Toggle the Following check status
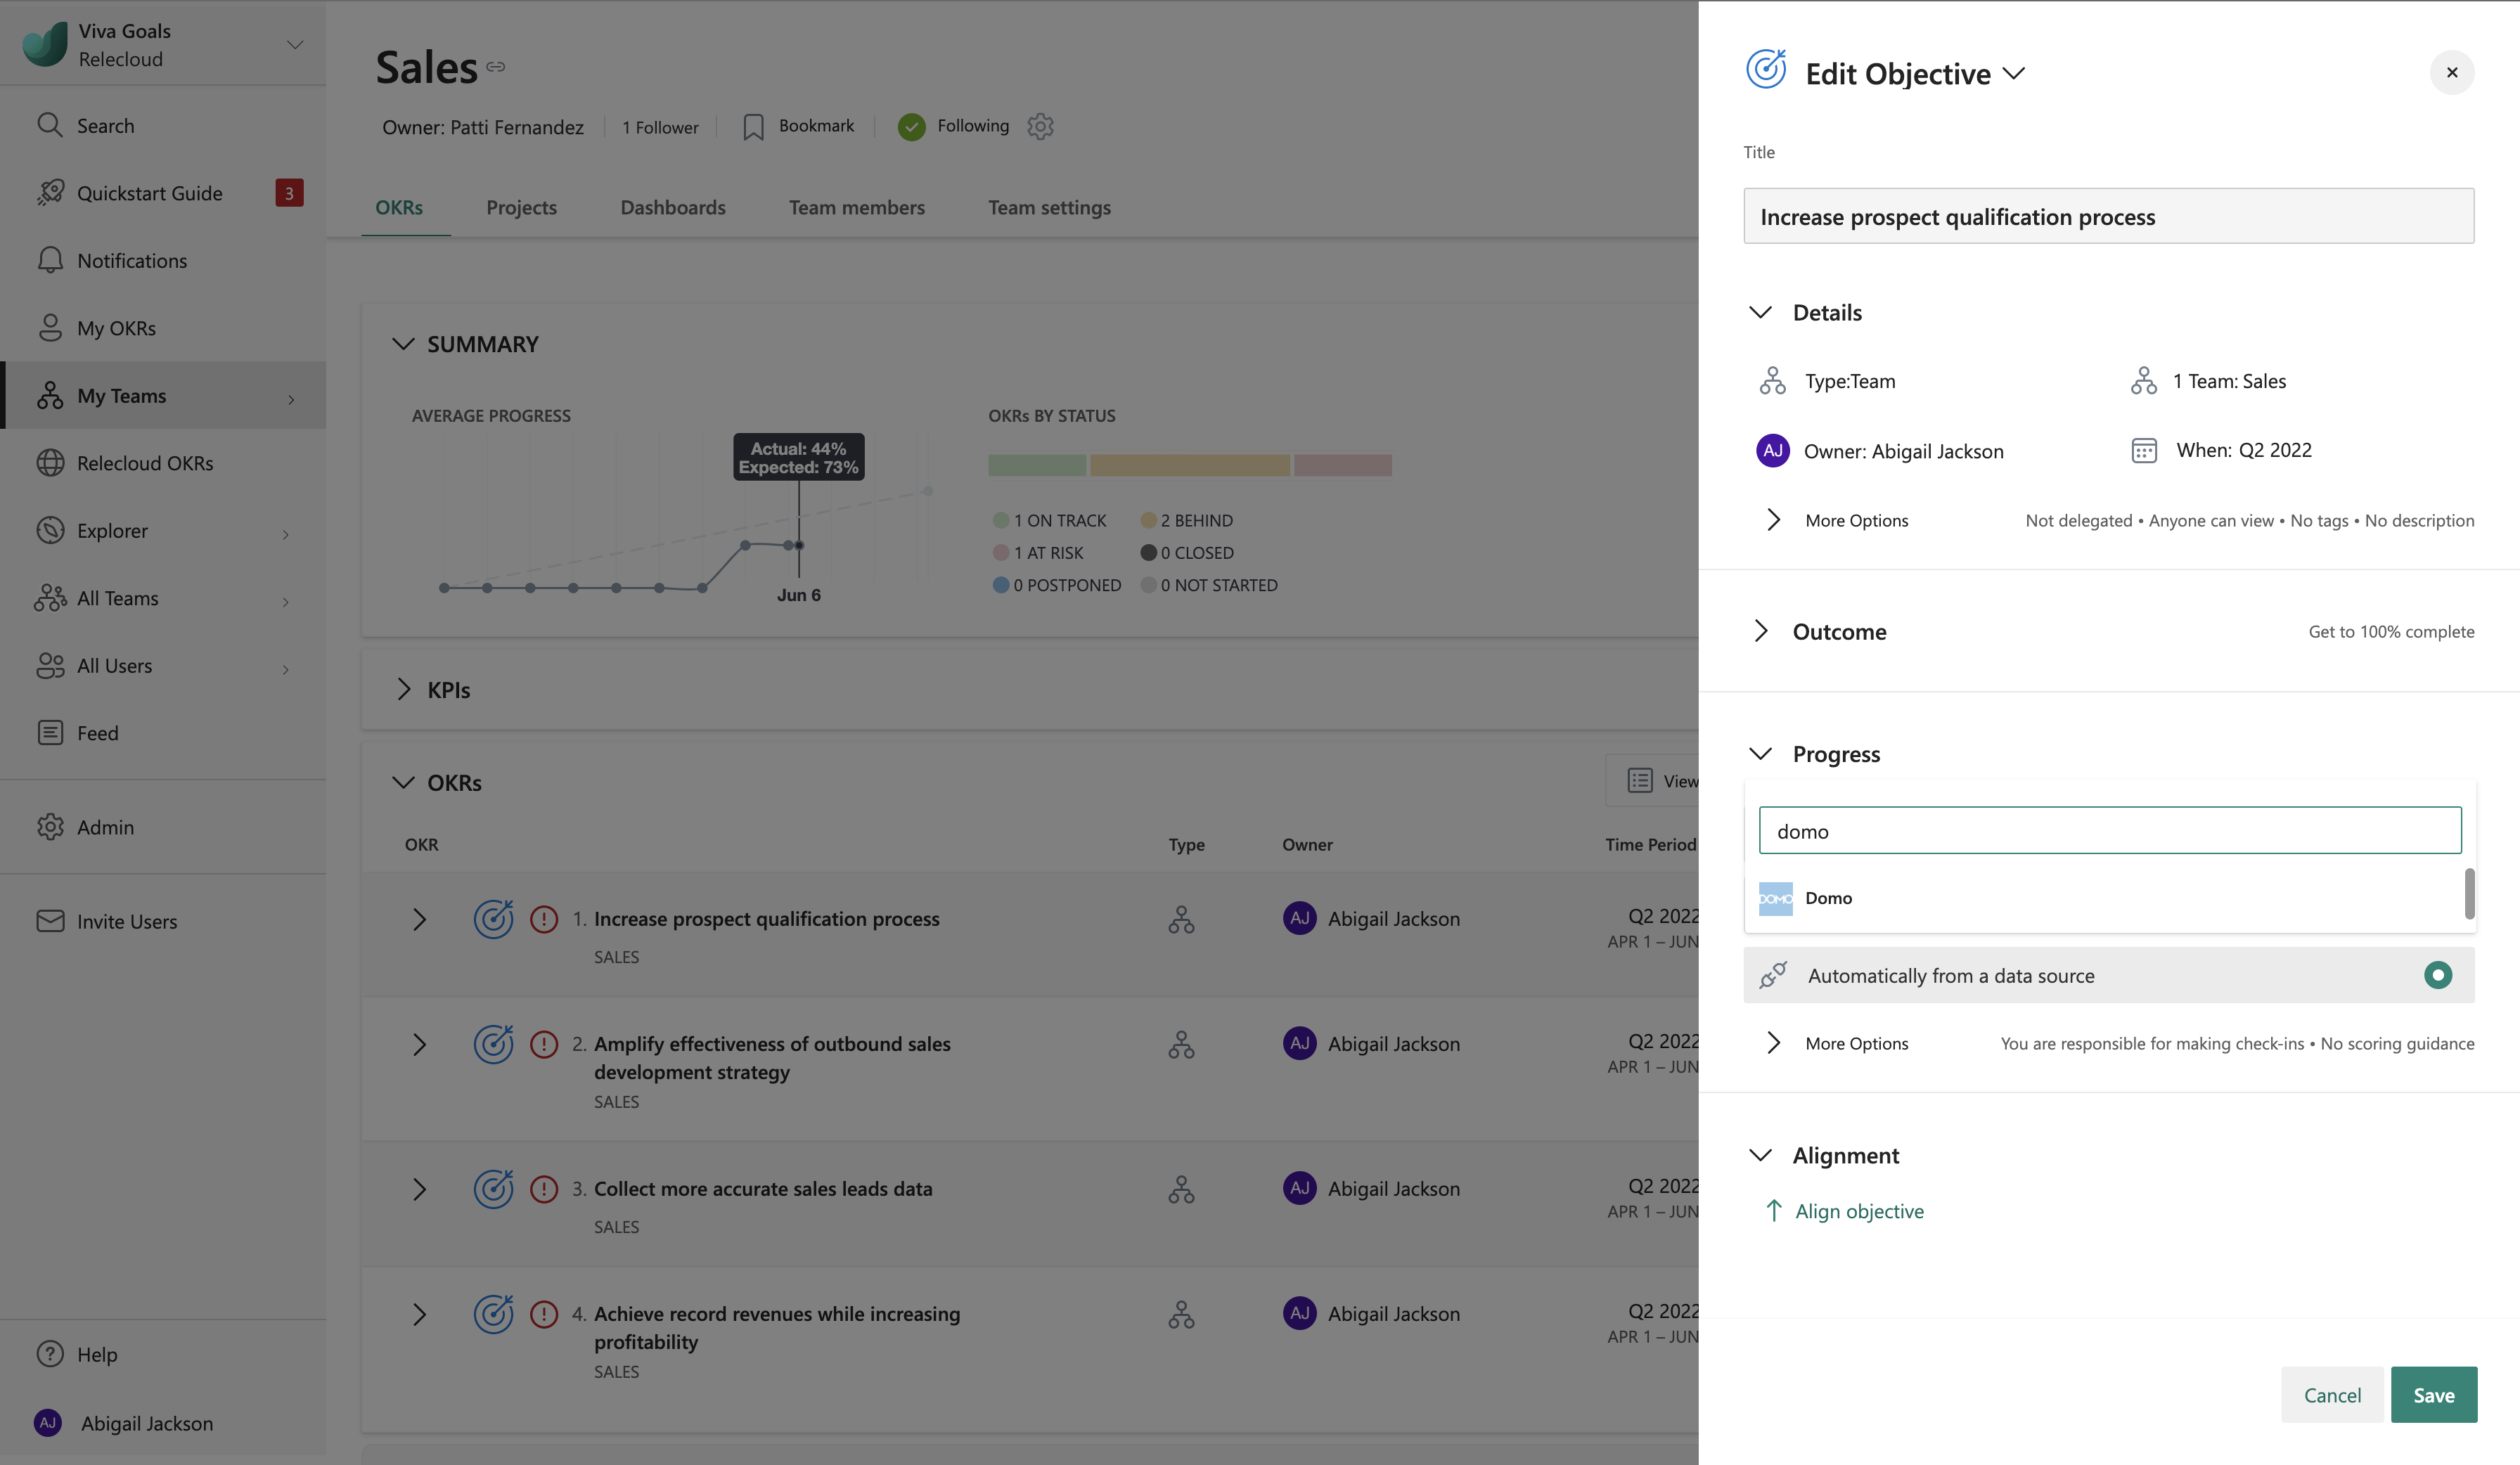The height and width of the screenshot is (1465, 2520). point(911,127)
